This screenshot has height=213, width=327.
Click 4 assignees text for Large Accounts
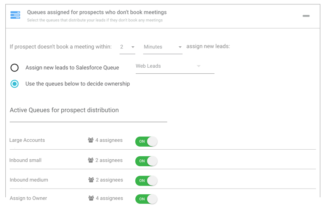click(109, 140)
